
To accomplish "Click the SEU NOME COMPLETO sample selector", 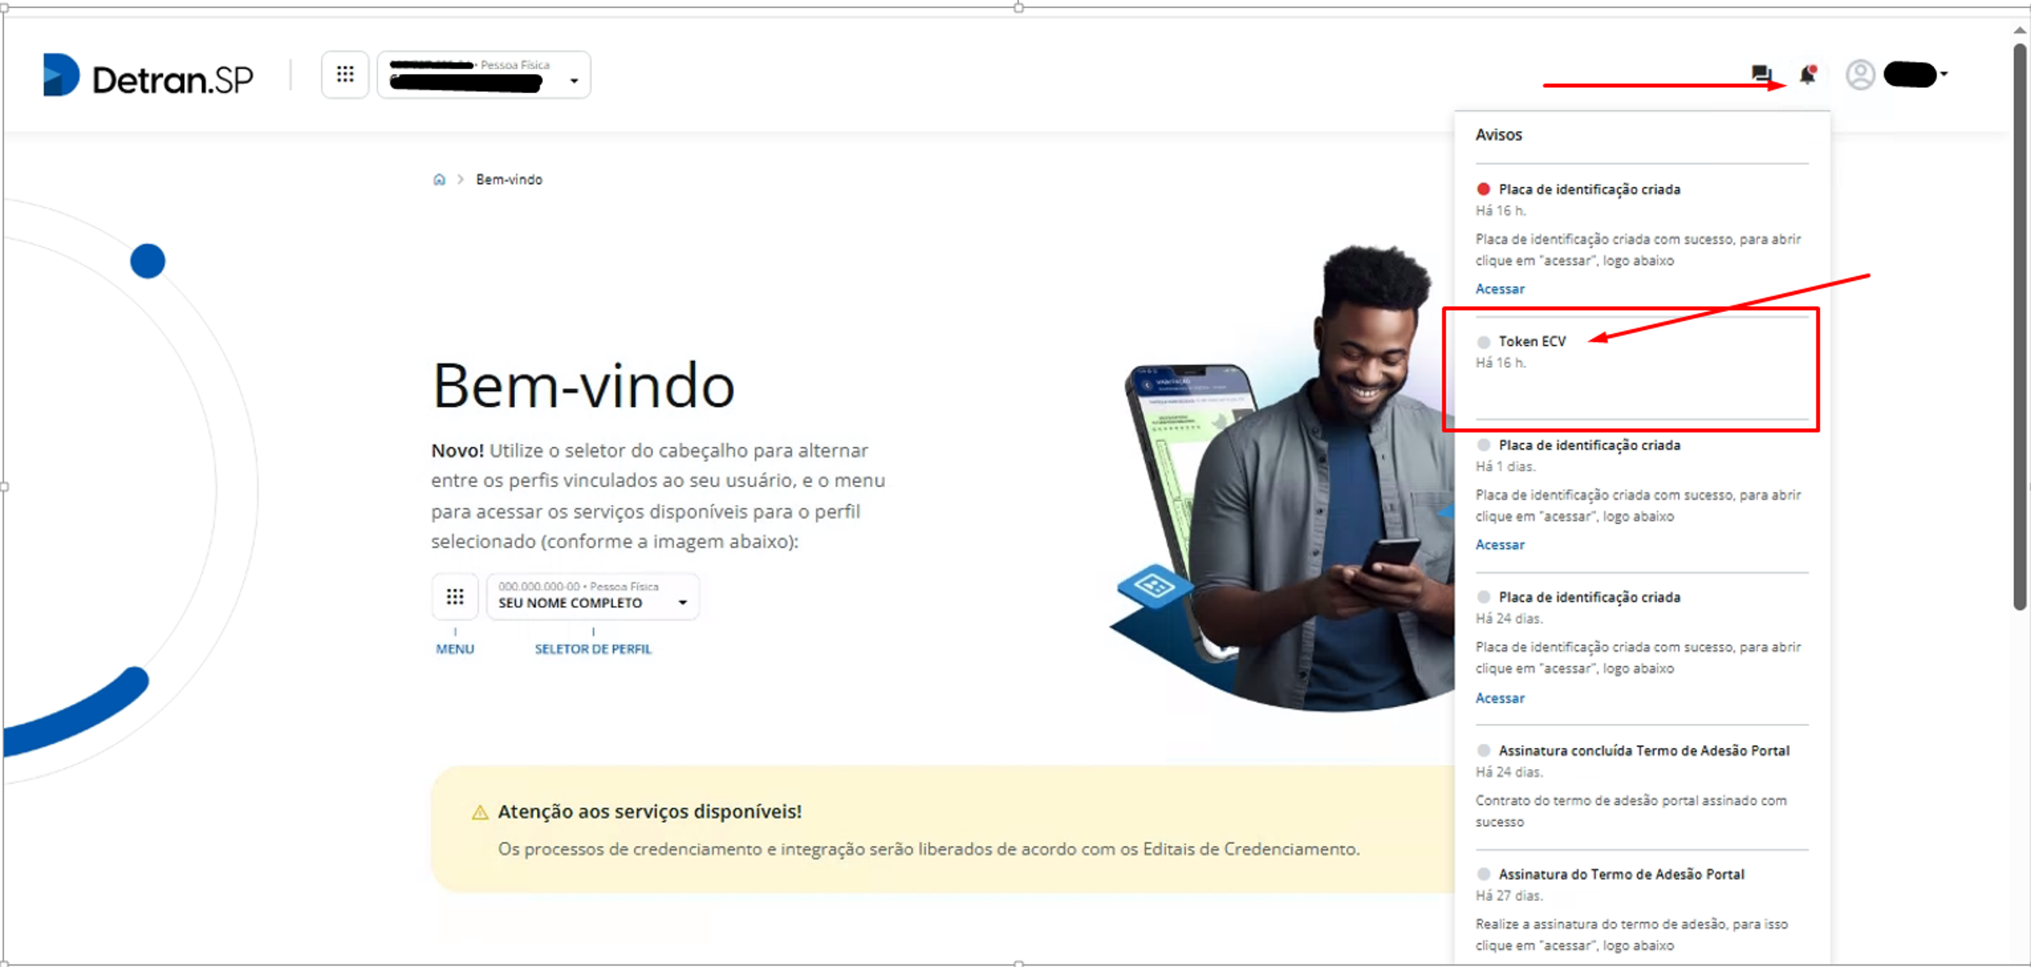I will [x=593, y=597].
